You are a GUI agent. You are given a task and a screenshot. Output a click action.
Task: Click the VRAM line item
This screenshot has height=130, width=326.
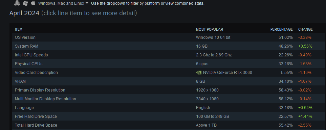tap(168, 81)
